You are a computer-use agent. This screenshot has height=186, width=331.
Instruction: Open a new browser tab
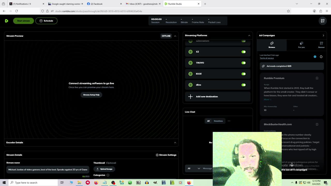(205, 4)
